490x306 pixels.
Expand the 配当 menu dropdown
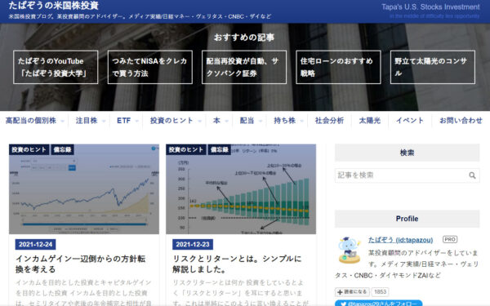coord(251,121)
